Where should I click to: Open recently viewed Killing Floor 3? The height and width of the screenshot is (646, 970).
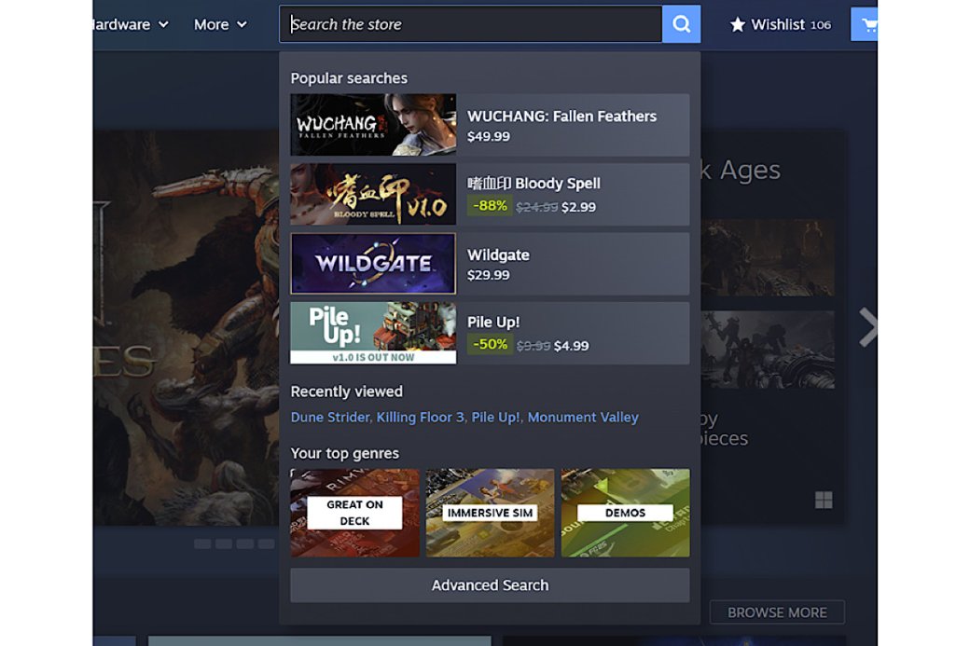(x=420, y=418)
